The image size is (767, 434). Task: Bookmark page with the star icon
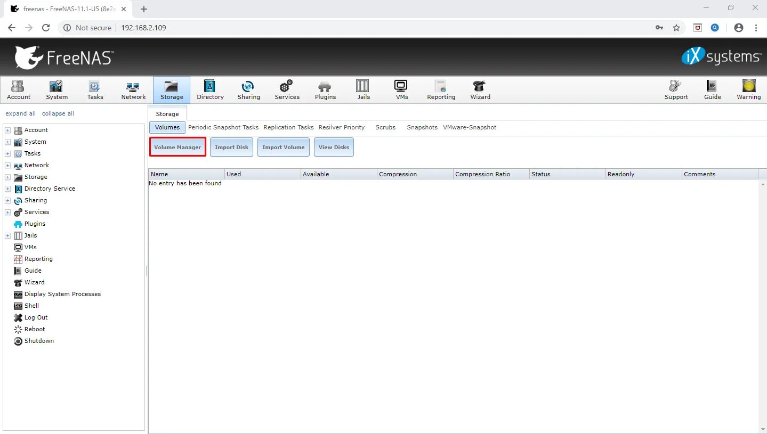click(676, 28)
